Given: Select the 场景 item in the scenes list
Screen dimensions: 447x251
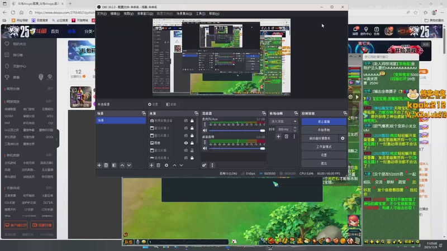Looking at the screenshot, I should [x=121, y=120].
